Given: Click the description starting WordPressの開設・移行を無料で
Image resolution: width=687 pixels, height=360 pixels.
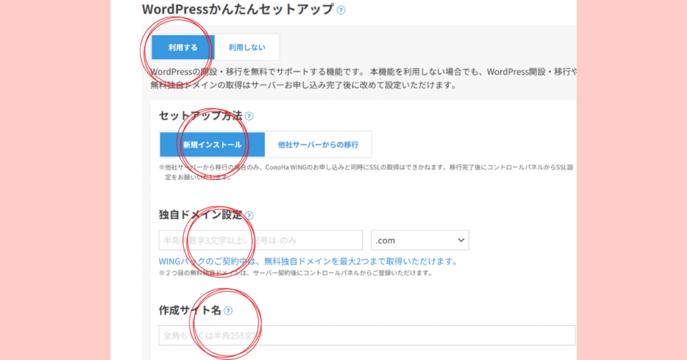Looking at the screenshot, I should coord(364,79).
